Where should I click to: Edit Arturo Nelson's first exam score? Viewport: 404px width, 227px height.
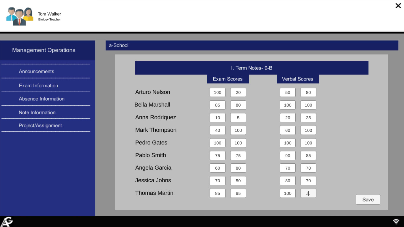tap(218, 92)
